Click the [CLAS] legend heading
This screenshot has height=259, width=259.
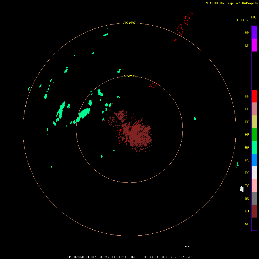pyautogui.click(x=243, y=20)
